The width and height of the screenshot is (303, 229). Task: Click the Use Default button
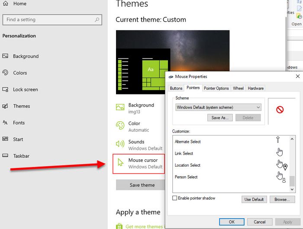(254, 200)
